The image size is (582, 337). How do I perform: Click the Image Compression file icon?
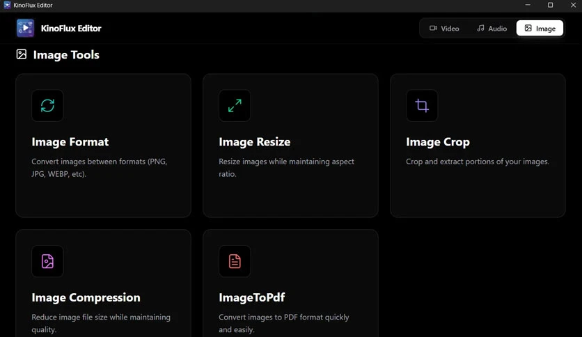tap(47, 261)
